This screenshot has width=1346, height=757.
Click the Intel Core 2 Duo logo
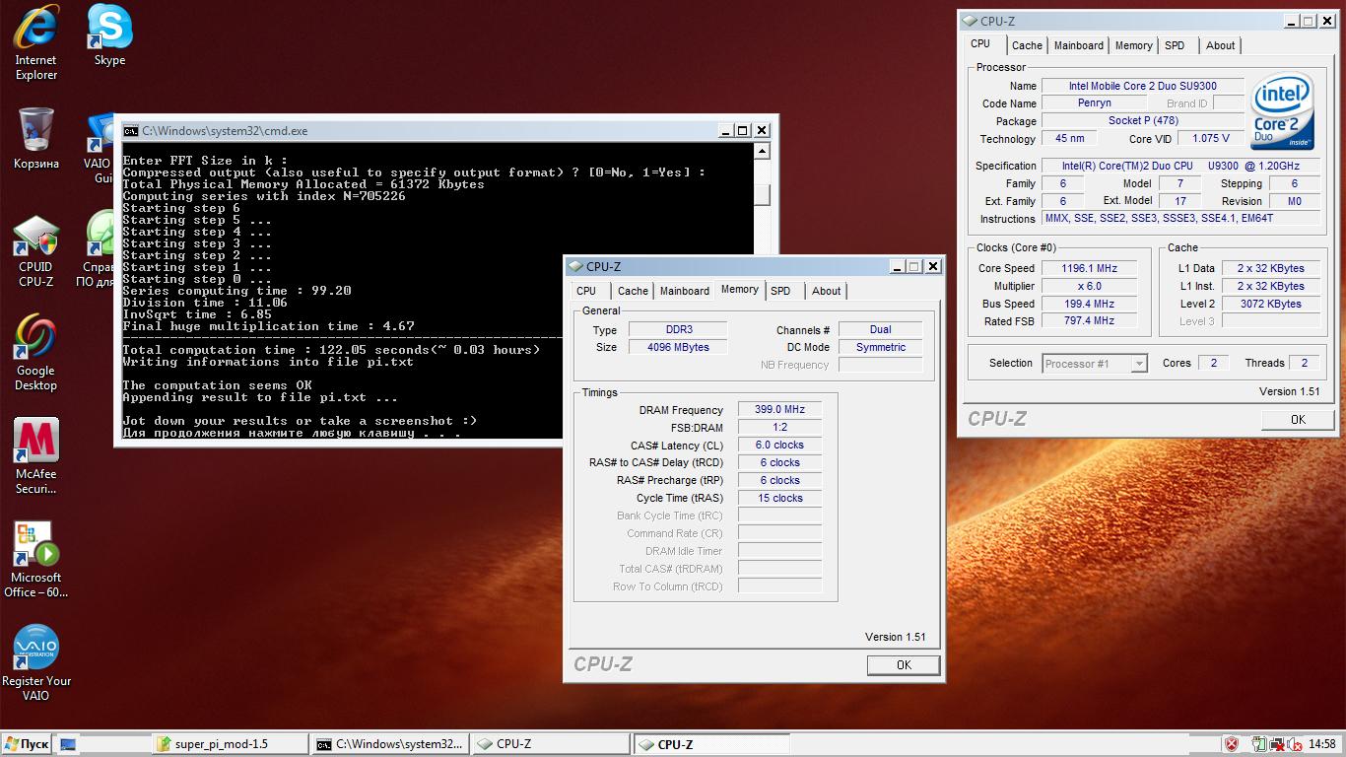coord(1282,110)
